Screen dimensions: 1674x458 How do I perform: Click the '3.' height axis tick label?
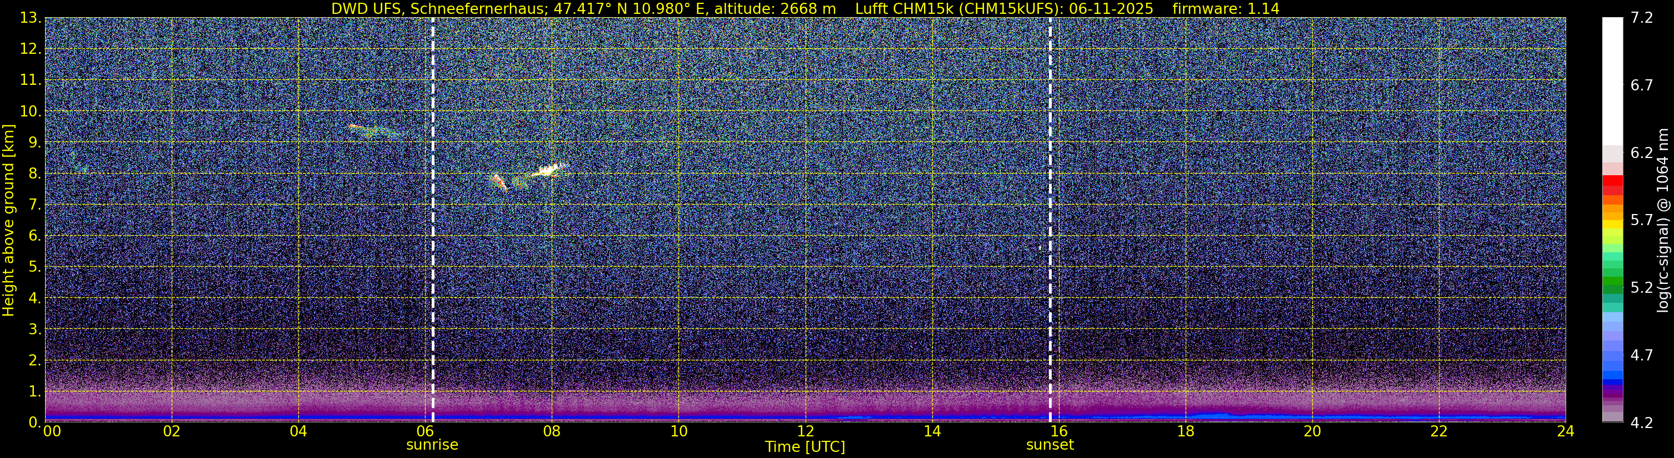click(35, 329)
